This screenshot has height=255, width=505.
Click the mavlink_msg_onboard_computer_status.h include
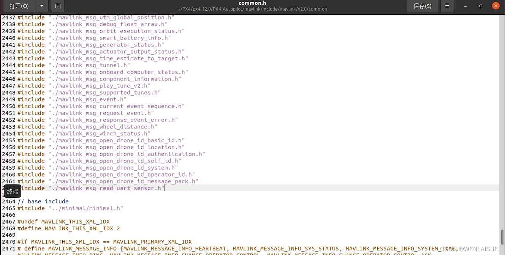click(103, 72)
